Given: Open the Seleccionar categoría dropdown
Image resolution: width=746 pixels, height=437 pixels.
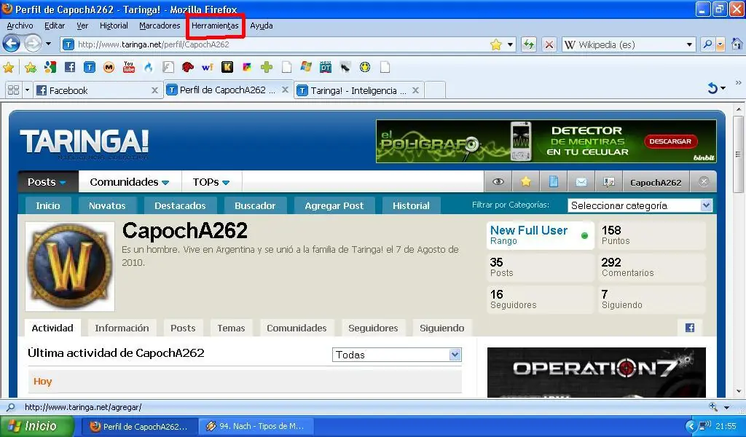Looking at the screenshot, I should pos(640,205).
